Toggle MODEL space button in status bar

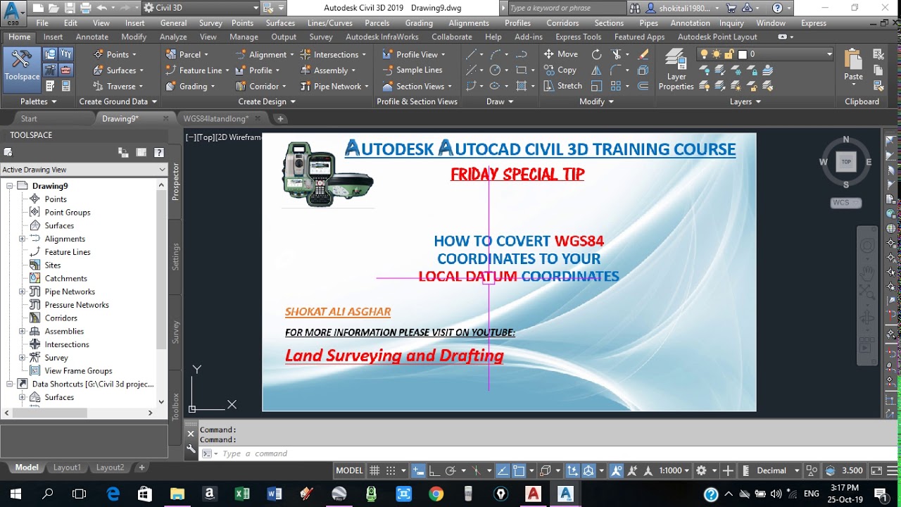(349, 470)
